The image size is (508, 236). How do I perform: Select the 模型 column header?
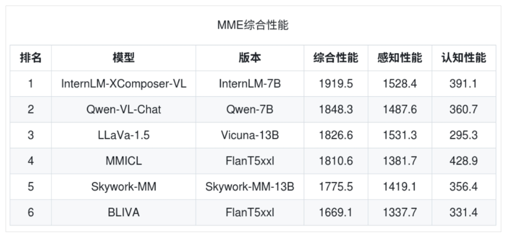click(x=123, y=58)
